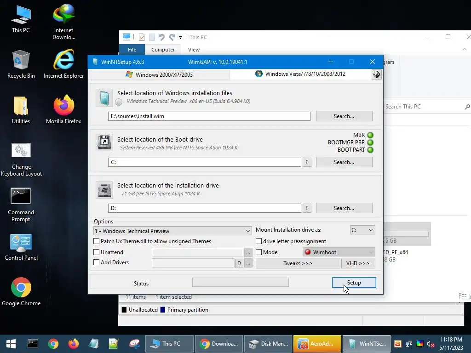Launch Google Chrome desktop icon
The height and width of the screenshot is (353, 471).
tap(21, 292)
